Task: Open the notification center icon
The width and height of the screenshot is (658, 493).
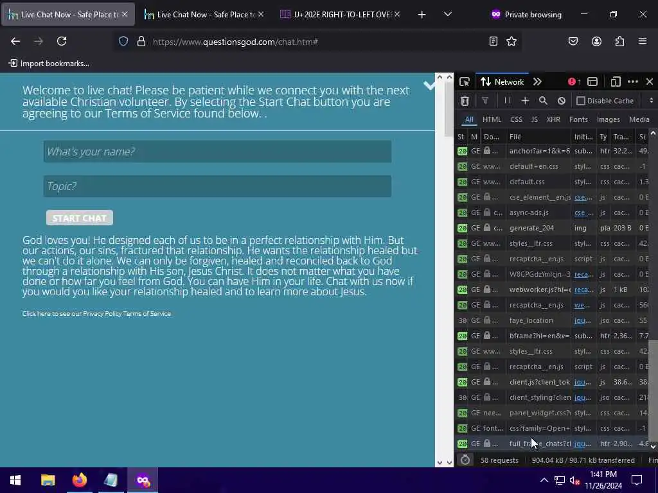Action: [x=637, y=480]
